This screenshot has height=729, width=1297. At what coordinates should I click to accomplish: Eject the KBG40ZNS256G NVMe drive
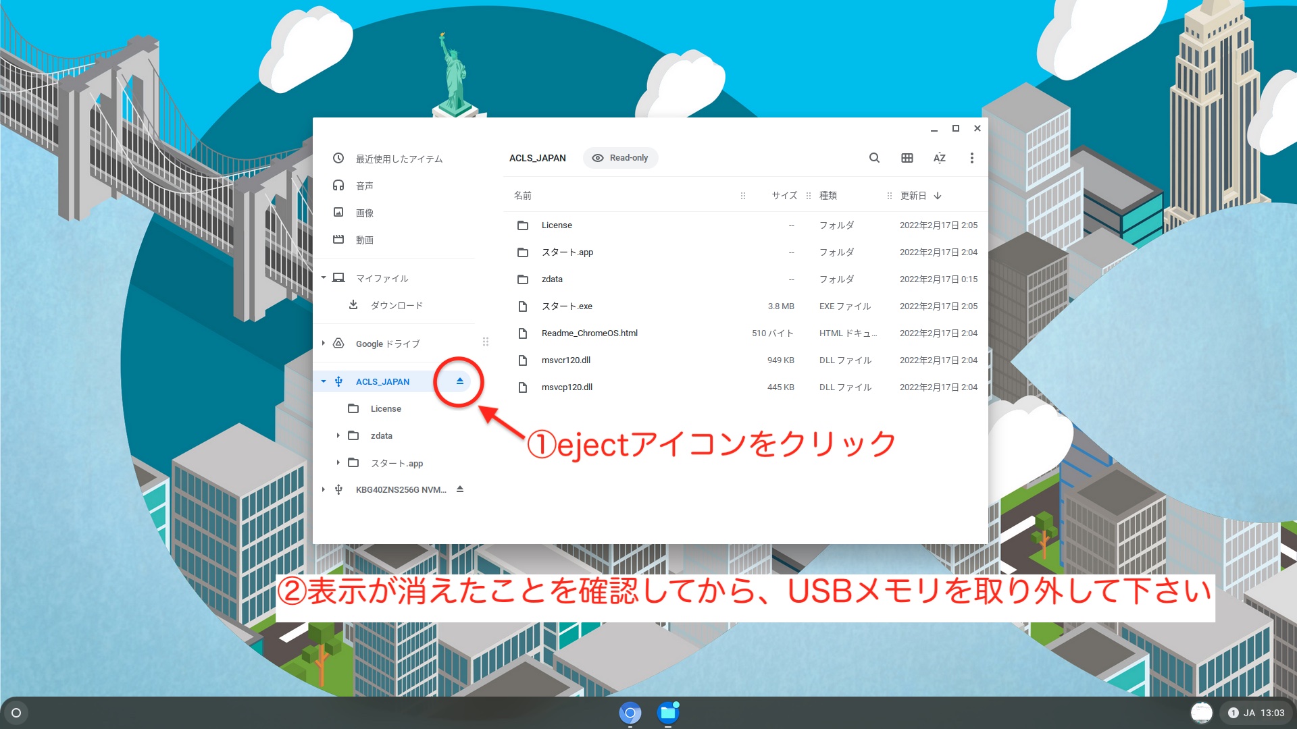click(459, 489)
